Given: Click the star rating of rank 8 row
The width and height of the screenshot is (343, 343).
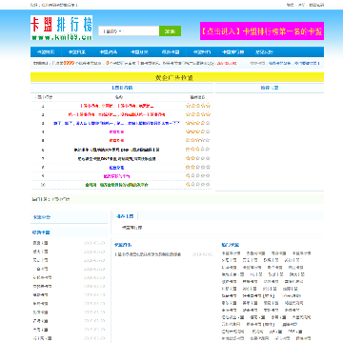Looking at the screenshot, I should point(198,167).
